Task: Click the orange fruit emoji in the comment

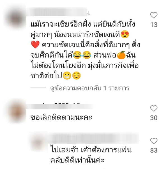Action: point(121,55)
